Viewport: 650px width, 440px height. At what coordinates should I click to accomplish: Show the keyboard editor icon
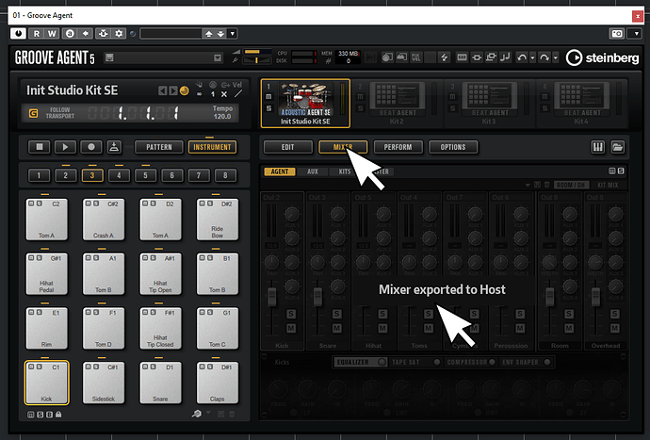[597, 147]
